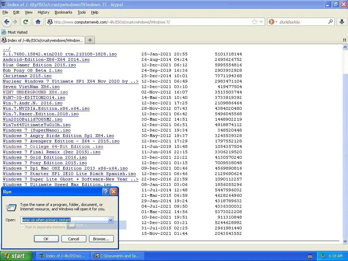Viewport: 348px width, 261px height.
Task: Click the Bob Pony OS Beta 2.iso link
Action: (33, 70)
